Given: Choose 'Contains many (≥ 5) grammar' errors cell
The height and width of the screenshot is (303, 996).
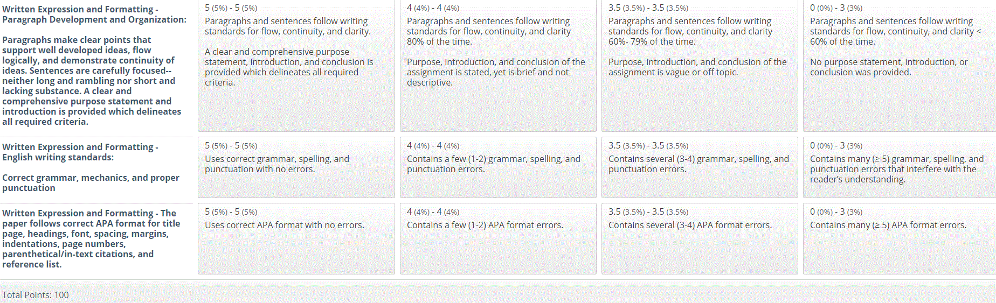Looking at the screenshot, I should [x=899, y=167].
